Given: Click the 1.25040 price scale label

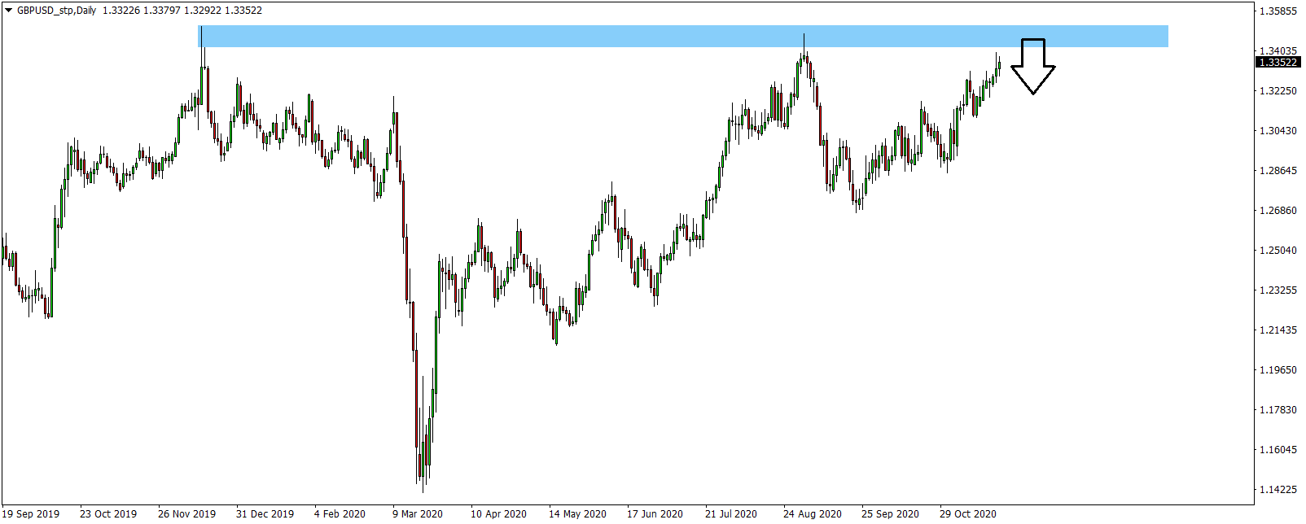Looking at the screenshot, I should tap(1278, 251).
